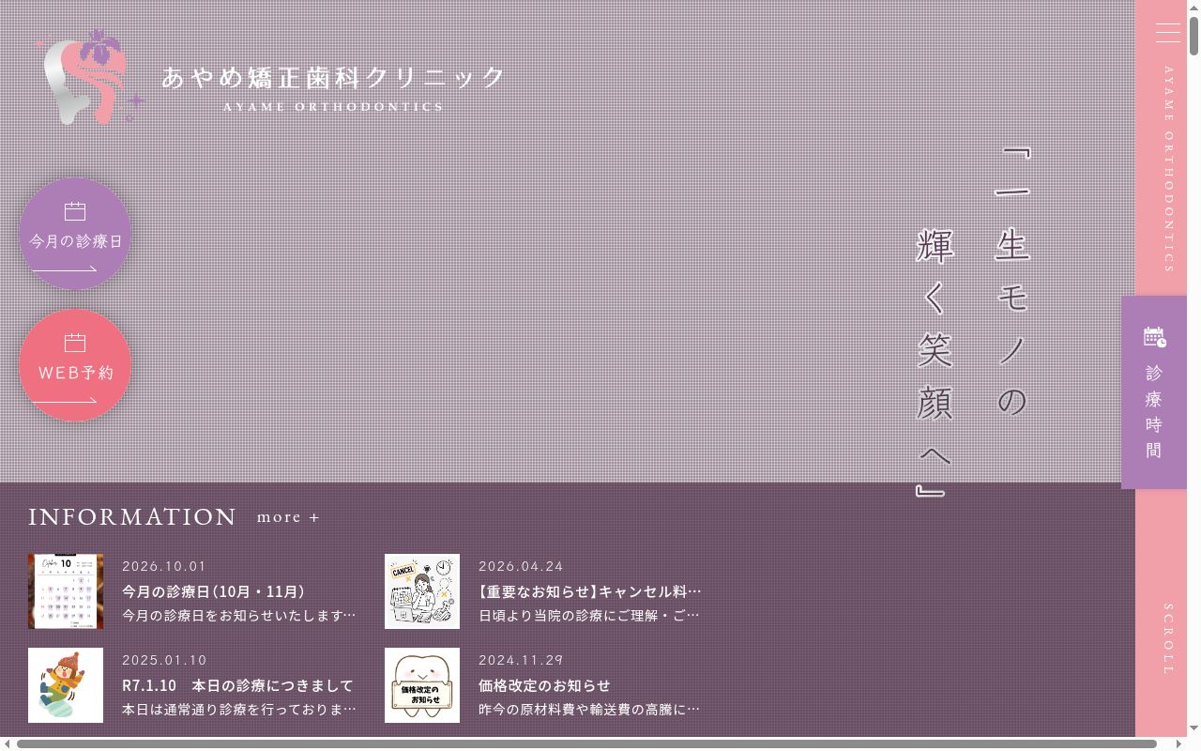
Task: Click the date 2024.11.29
Action: pyautogui.click(x=521, y=660)
